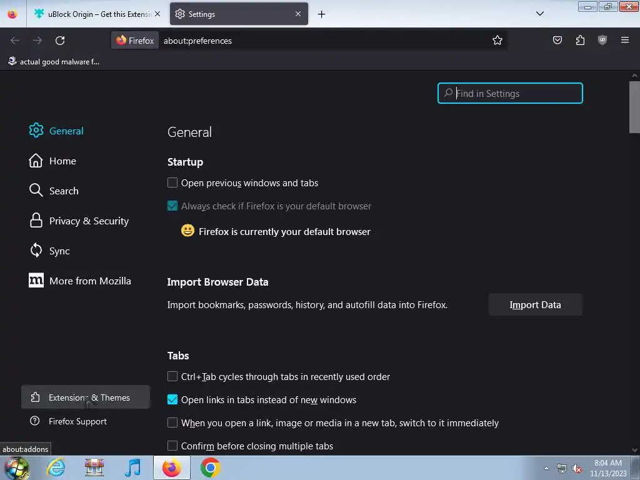
Task: Click the Import Data button
Action: pos(535,304)
